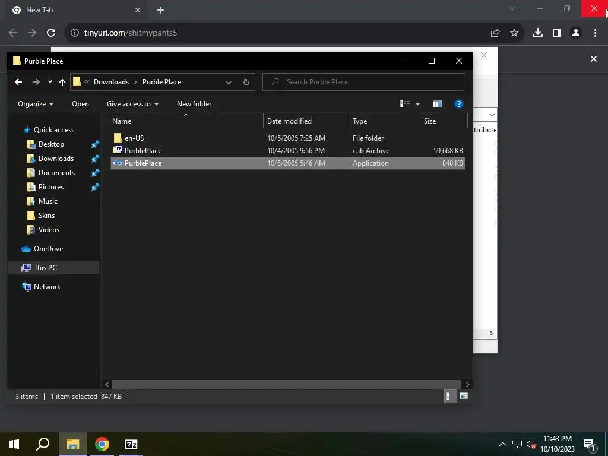608x456 pixels.
Task: Refresh the Purble Place folder
Action: (246, 82)
